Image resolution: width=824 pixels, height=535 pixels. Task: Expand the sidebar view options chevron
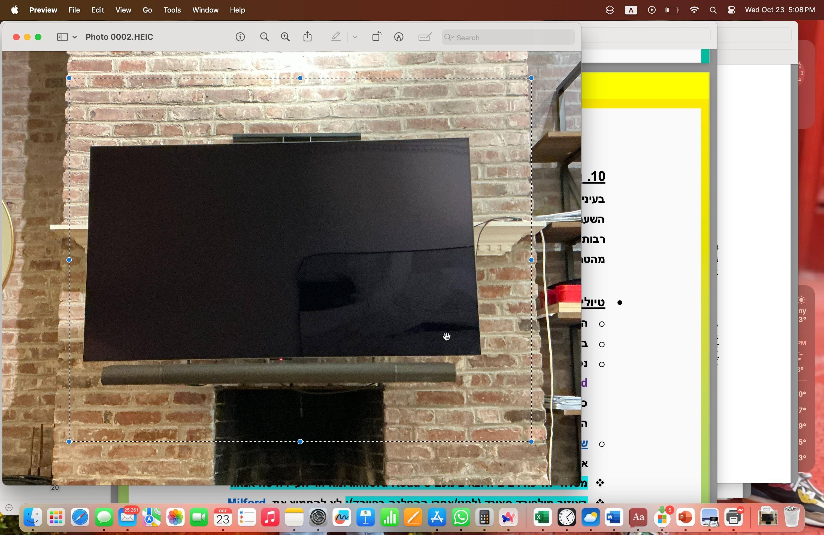point(74,37)
